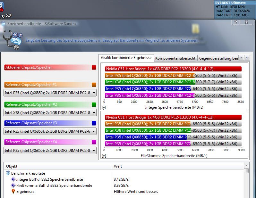Toggle the magenta Referenz-Chipsatz/Speicher #4 square
The width and height of the screenshot is (256, 198).
click(x=94, y=142)
